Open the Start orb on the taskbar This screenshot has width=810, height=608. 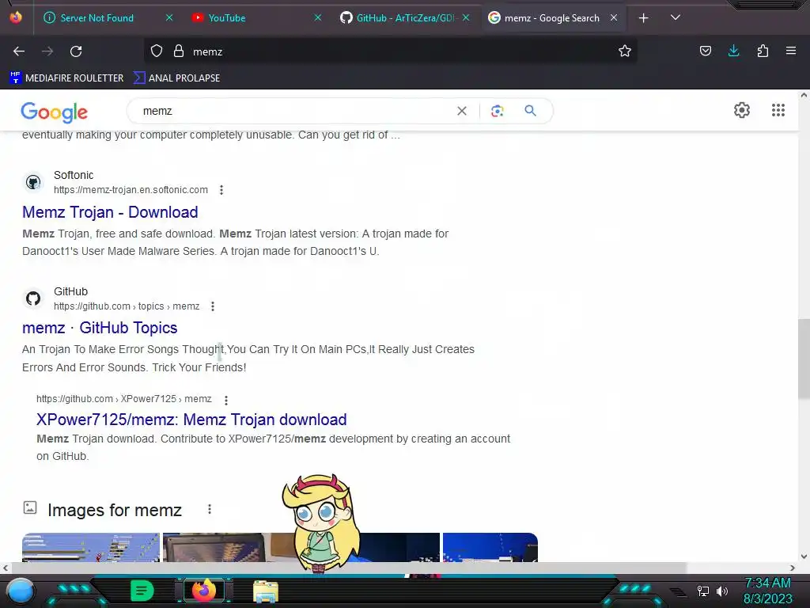(x=21, y=591)
